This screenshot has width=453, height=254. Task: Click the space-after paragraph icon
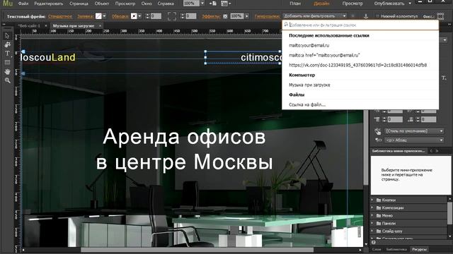pyautogui.click(x=411, y=119)
